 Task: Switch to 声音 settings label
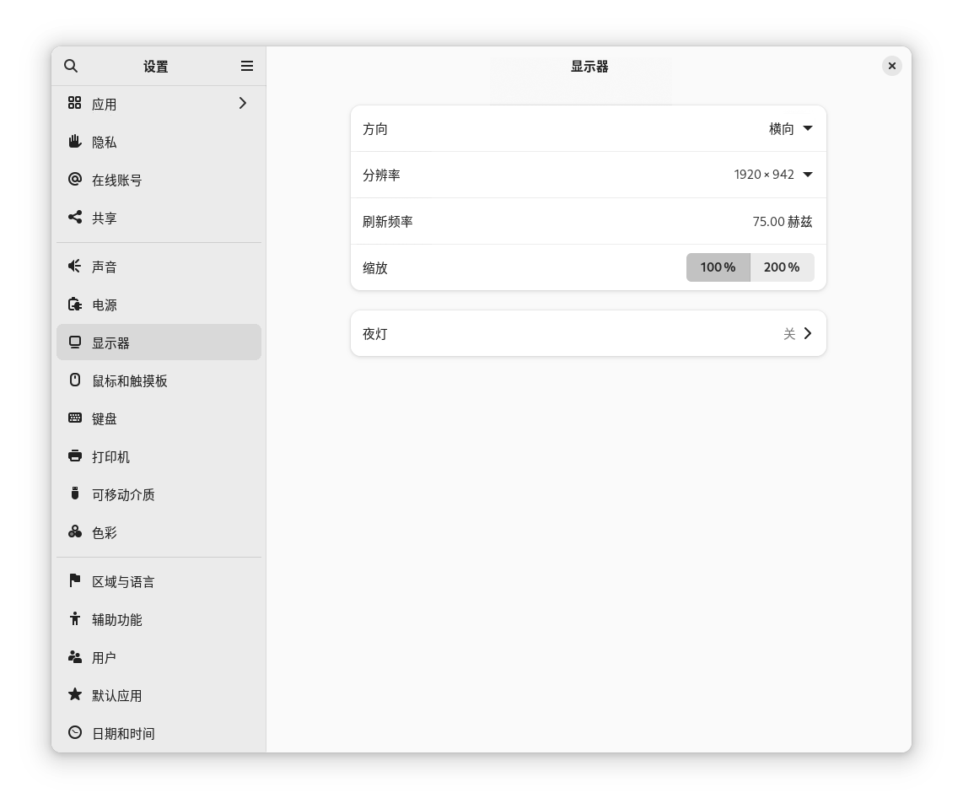click(105, 267)
